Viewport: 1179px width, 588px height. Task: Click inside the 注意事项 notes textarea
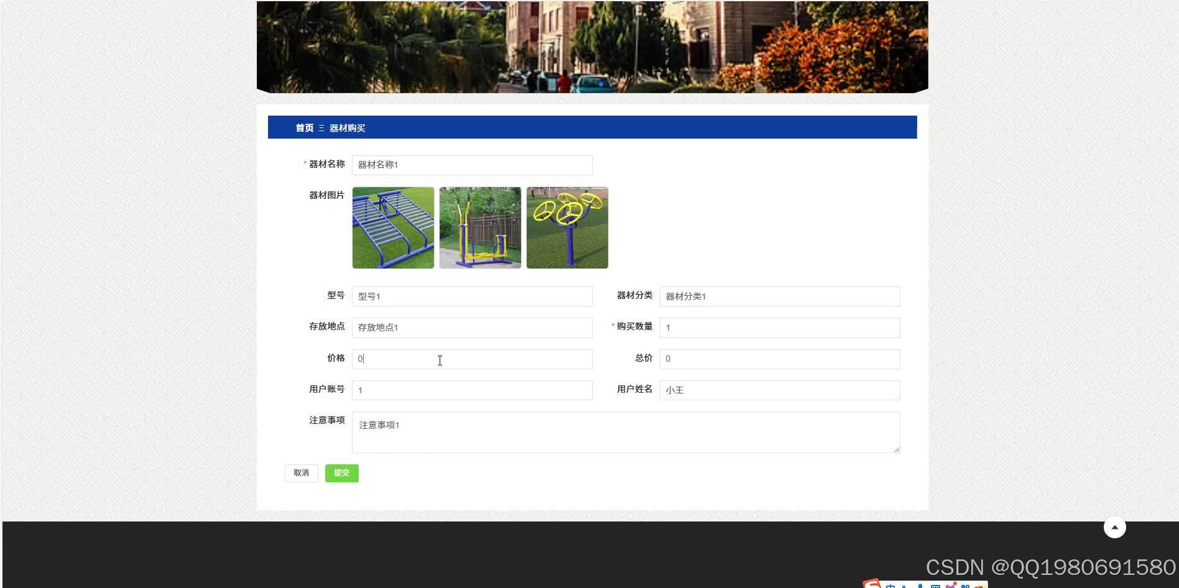coord(626,431)
